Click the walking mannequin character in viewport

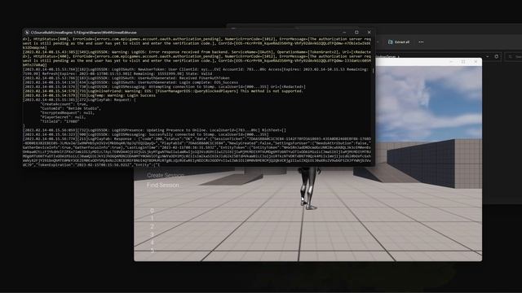[308, 188]
